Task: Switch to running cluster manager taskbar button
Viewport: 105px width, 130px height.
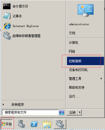Action: [60, 124]
